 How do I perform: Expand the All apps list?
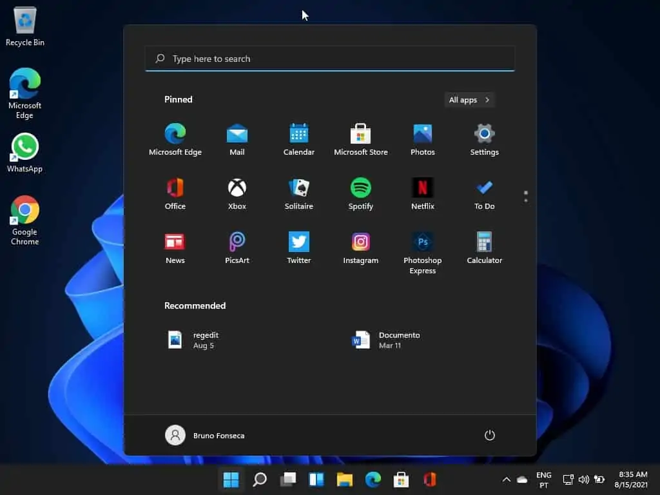(469, 100)
